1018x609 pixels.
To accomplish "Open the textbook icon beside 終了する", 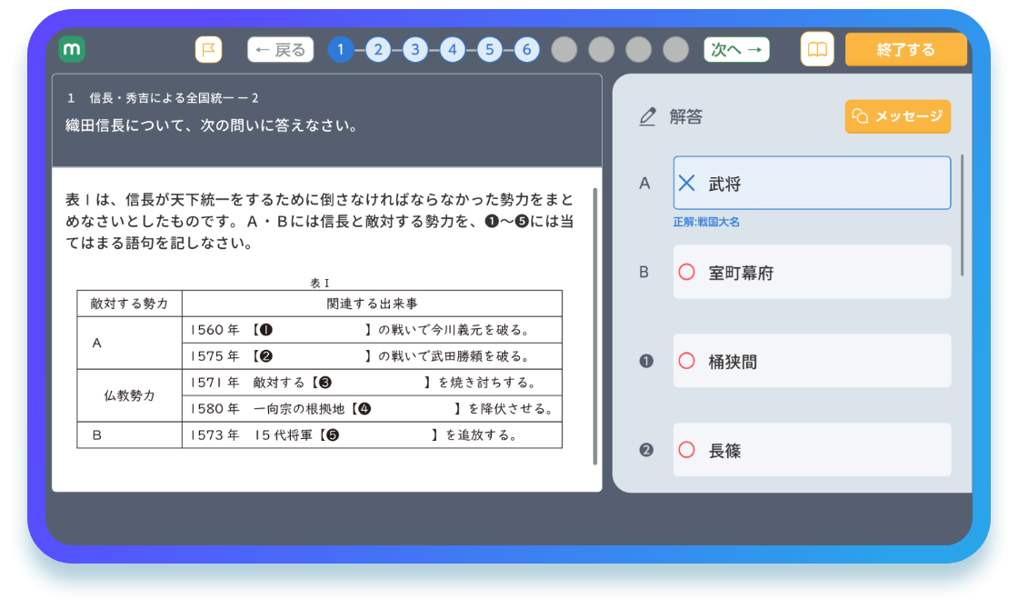I will [815, 49].
